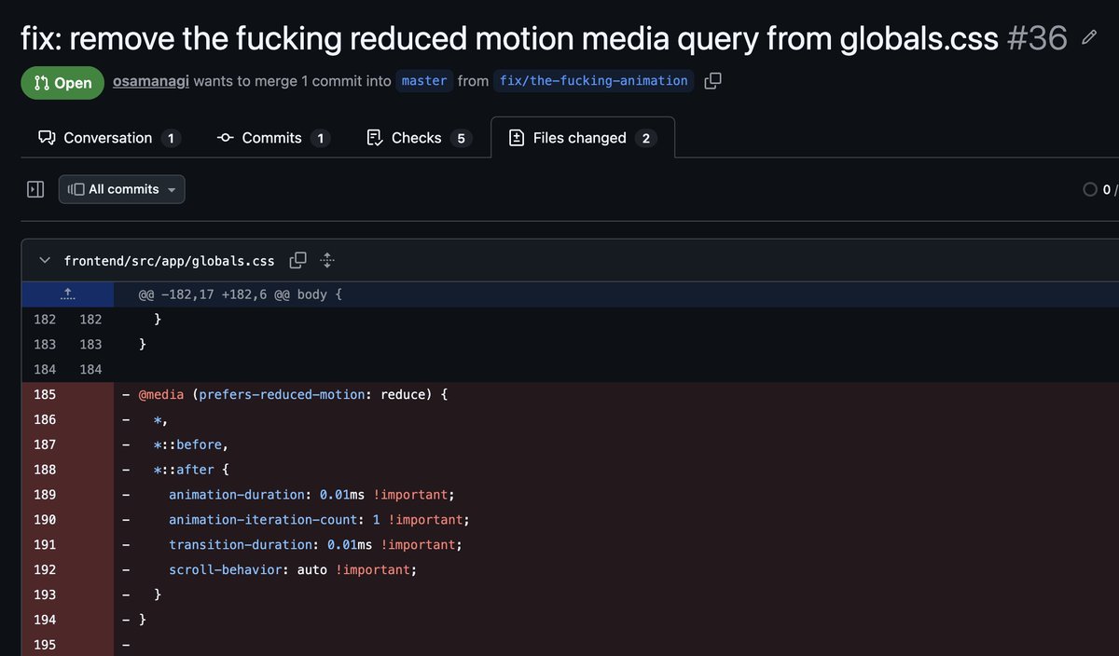1119x656 pixels.
Task: Switch to the Checks tab
Action: click(419, 138)
